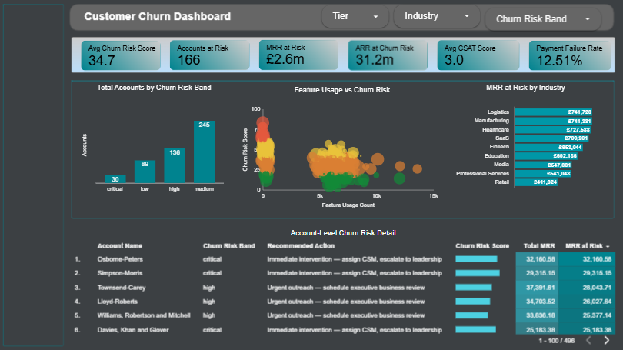Select the Accounts at Risk card
623x350 pixels.
209,55
